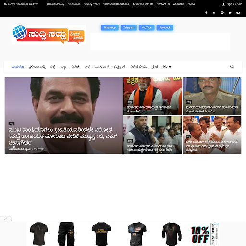Click the black tee with yellow text ad
This screenshot has width=246, height=246.
coord(101,234)
